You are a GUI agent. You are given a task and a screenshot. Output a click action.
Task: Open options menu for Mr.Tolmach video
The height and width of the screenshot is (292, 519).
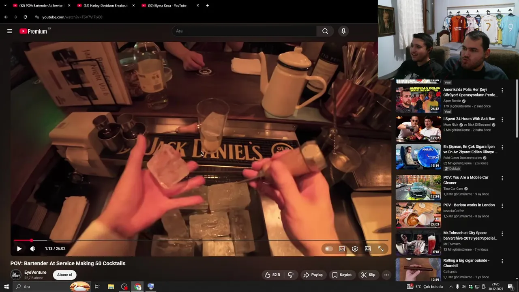502,234
